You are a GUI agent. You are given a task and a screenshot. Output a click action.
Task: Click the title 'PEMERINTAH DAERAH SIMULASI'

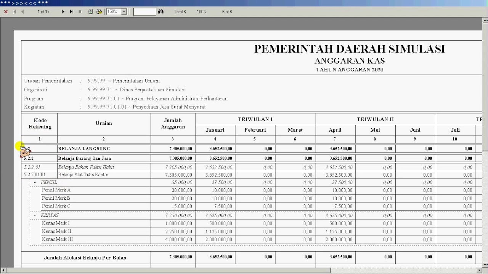click(350, 49)
